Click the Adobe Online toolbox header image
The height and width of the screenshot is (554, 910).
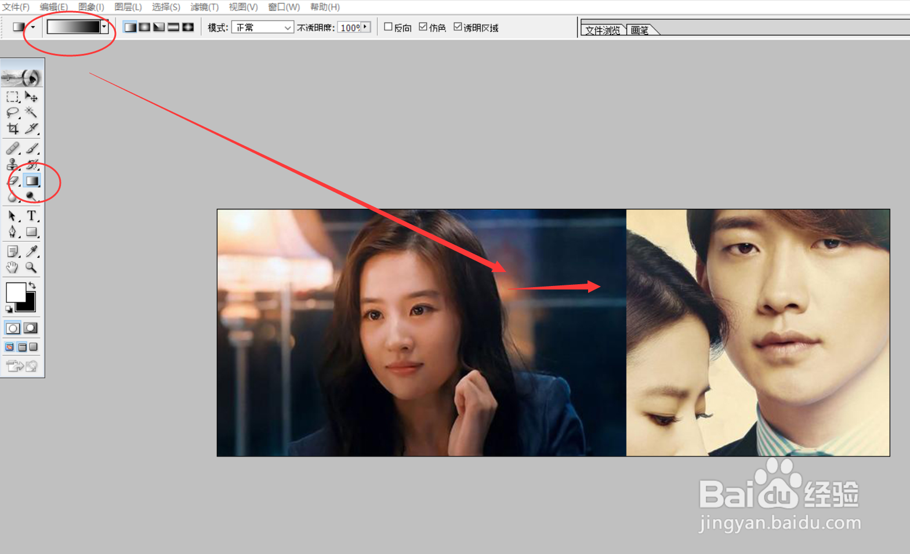pos(22,77)
